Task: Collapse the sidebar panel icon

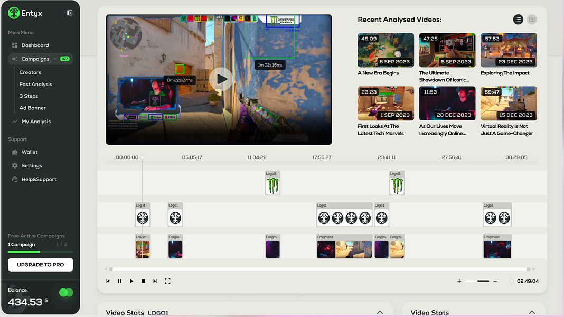Action: tap(70, 13)
